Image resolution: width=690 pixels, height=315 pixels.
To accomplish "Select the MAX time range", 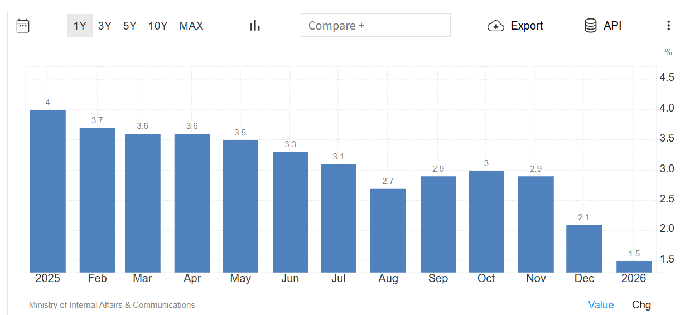I will click(191, 26).
